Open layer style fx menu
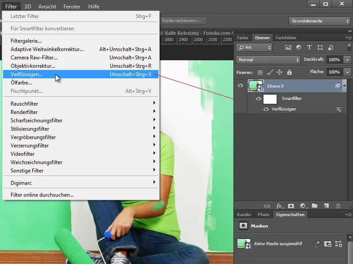 [x=279, y=206]
